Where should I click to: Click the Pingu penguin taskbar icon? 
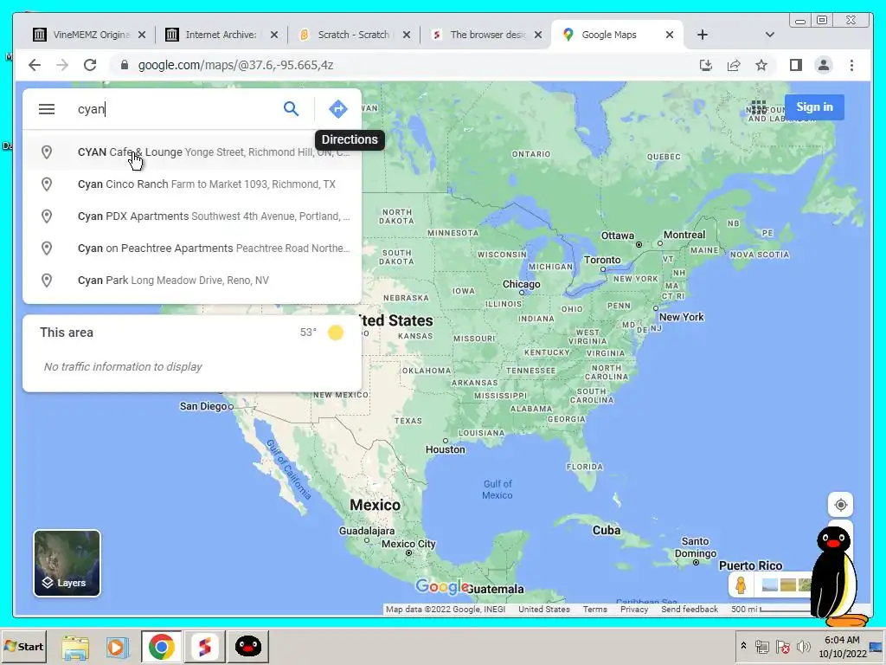point(248,646)
